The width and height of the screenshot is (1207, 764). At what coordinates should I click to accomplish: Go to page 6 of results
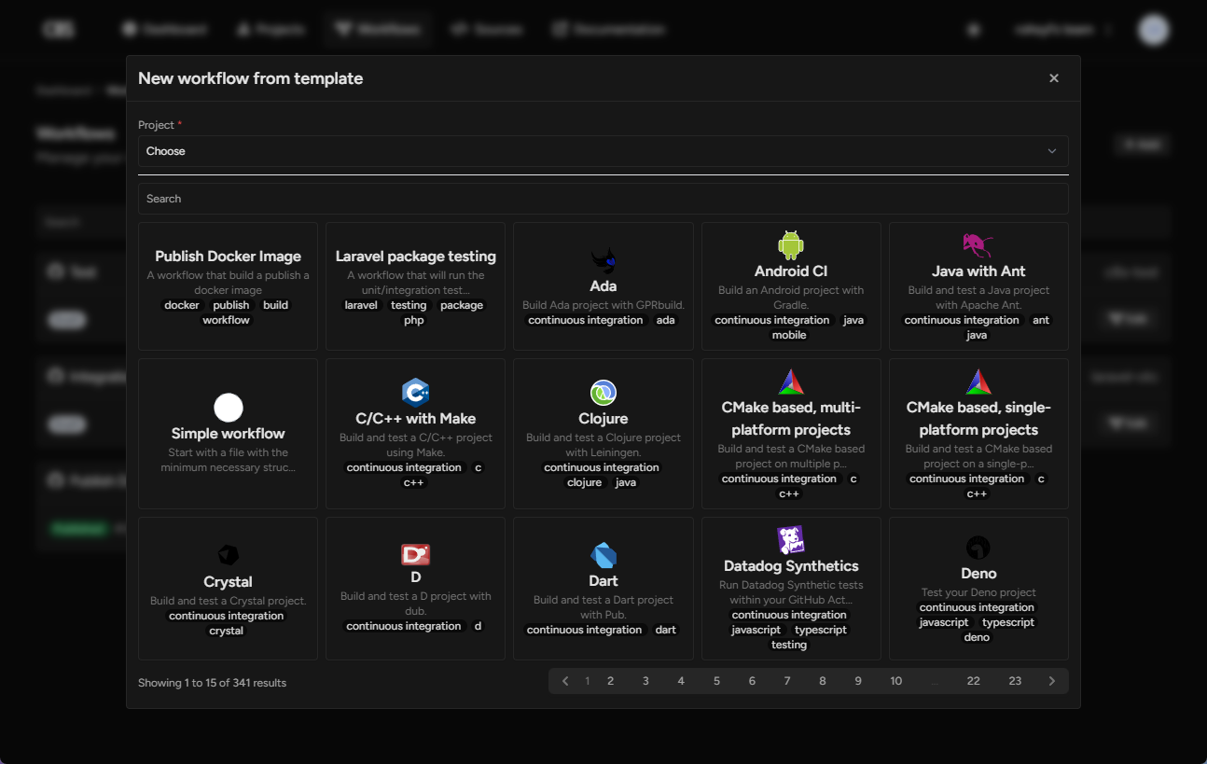click(752, 681)
